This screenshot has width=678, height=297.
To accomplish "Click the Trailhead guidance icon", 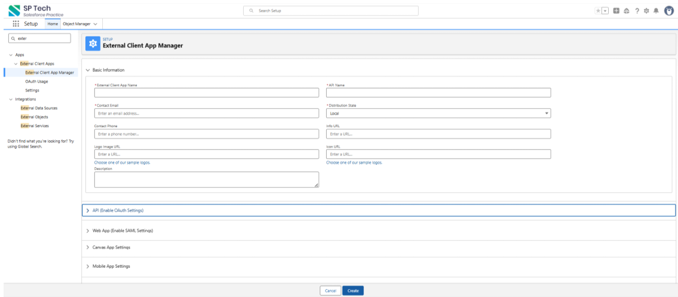I will [627, 11].
